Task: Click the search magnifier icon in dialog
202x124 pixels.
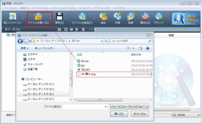Action: tap(150, 41)
